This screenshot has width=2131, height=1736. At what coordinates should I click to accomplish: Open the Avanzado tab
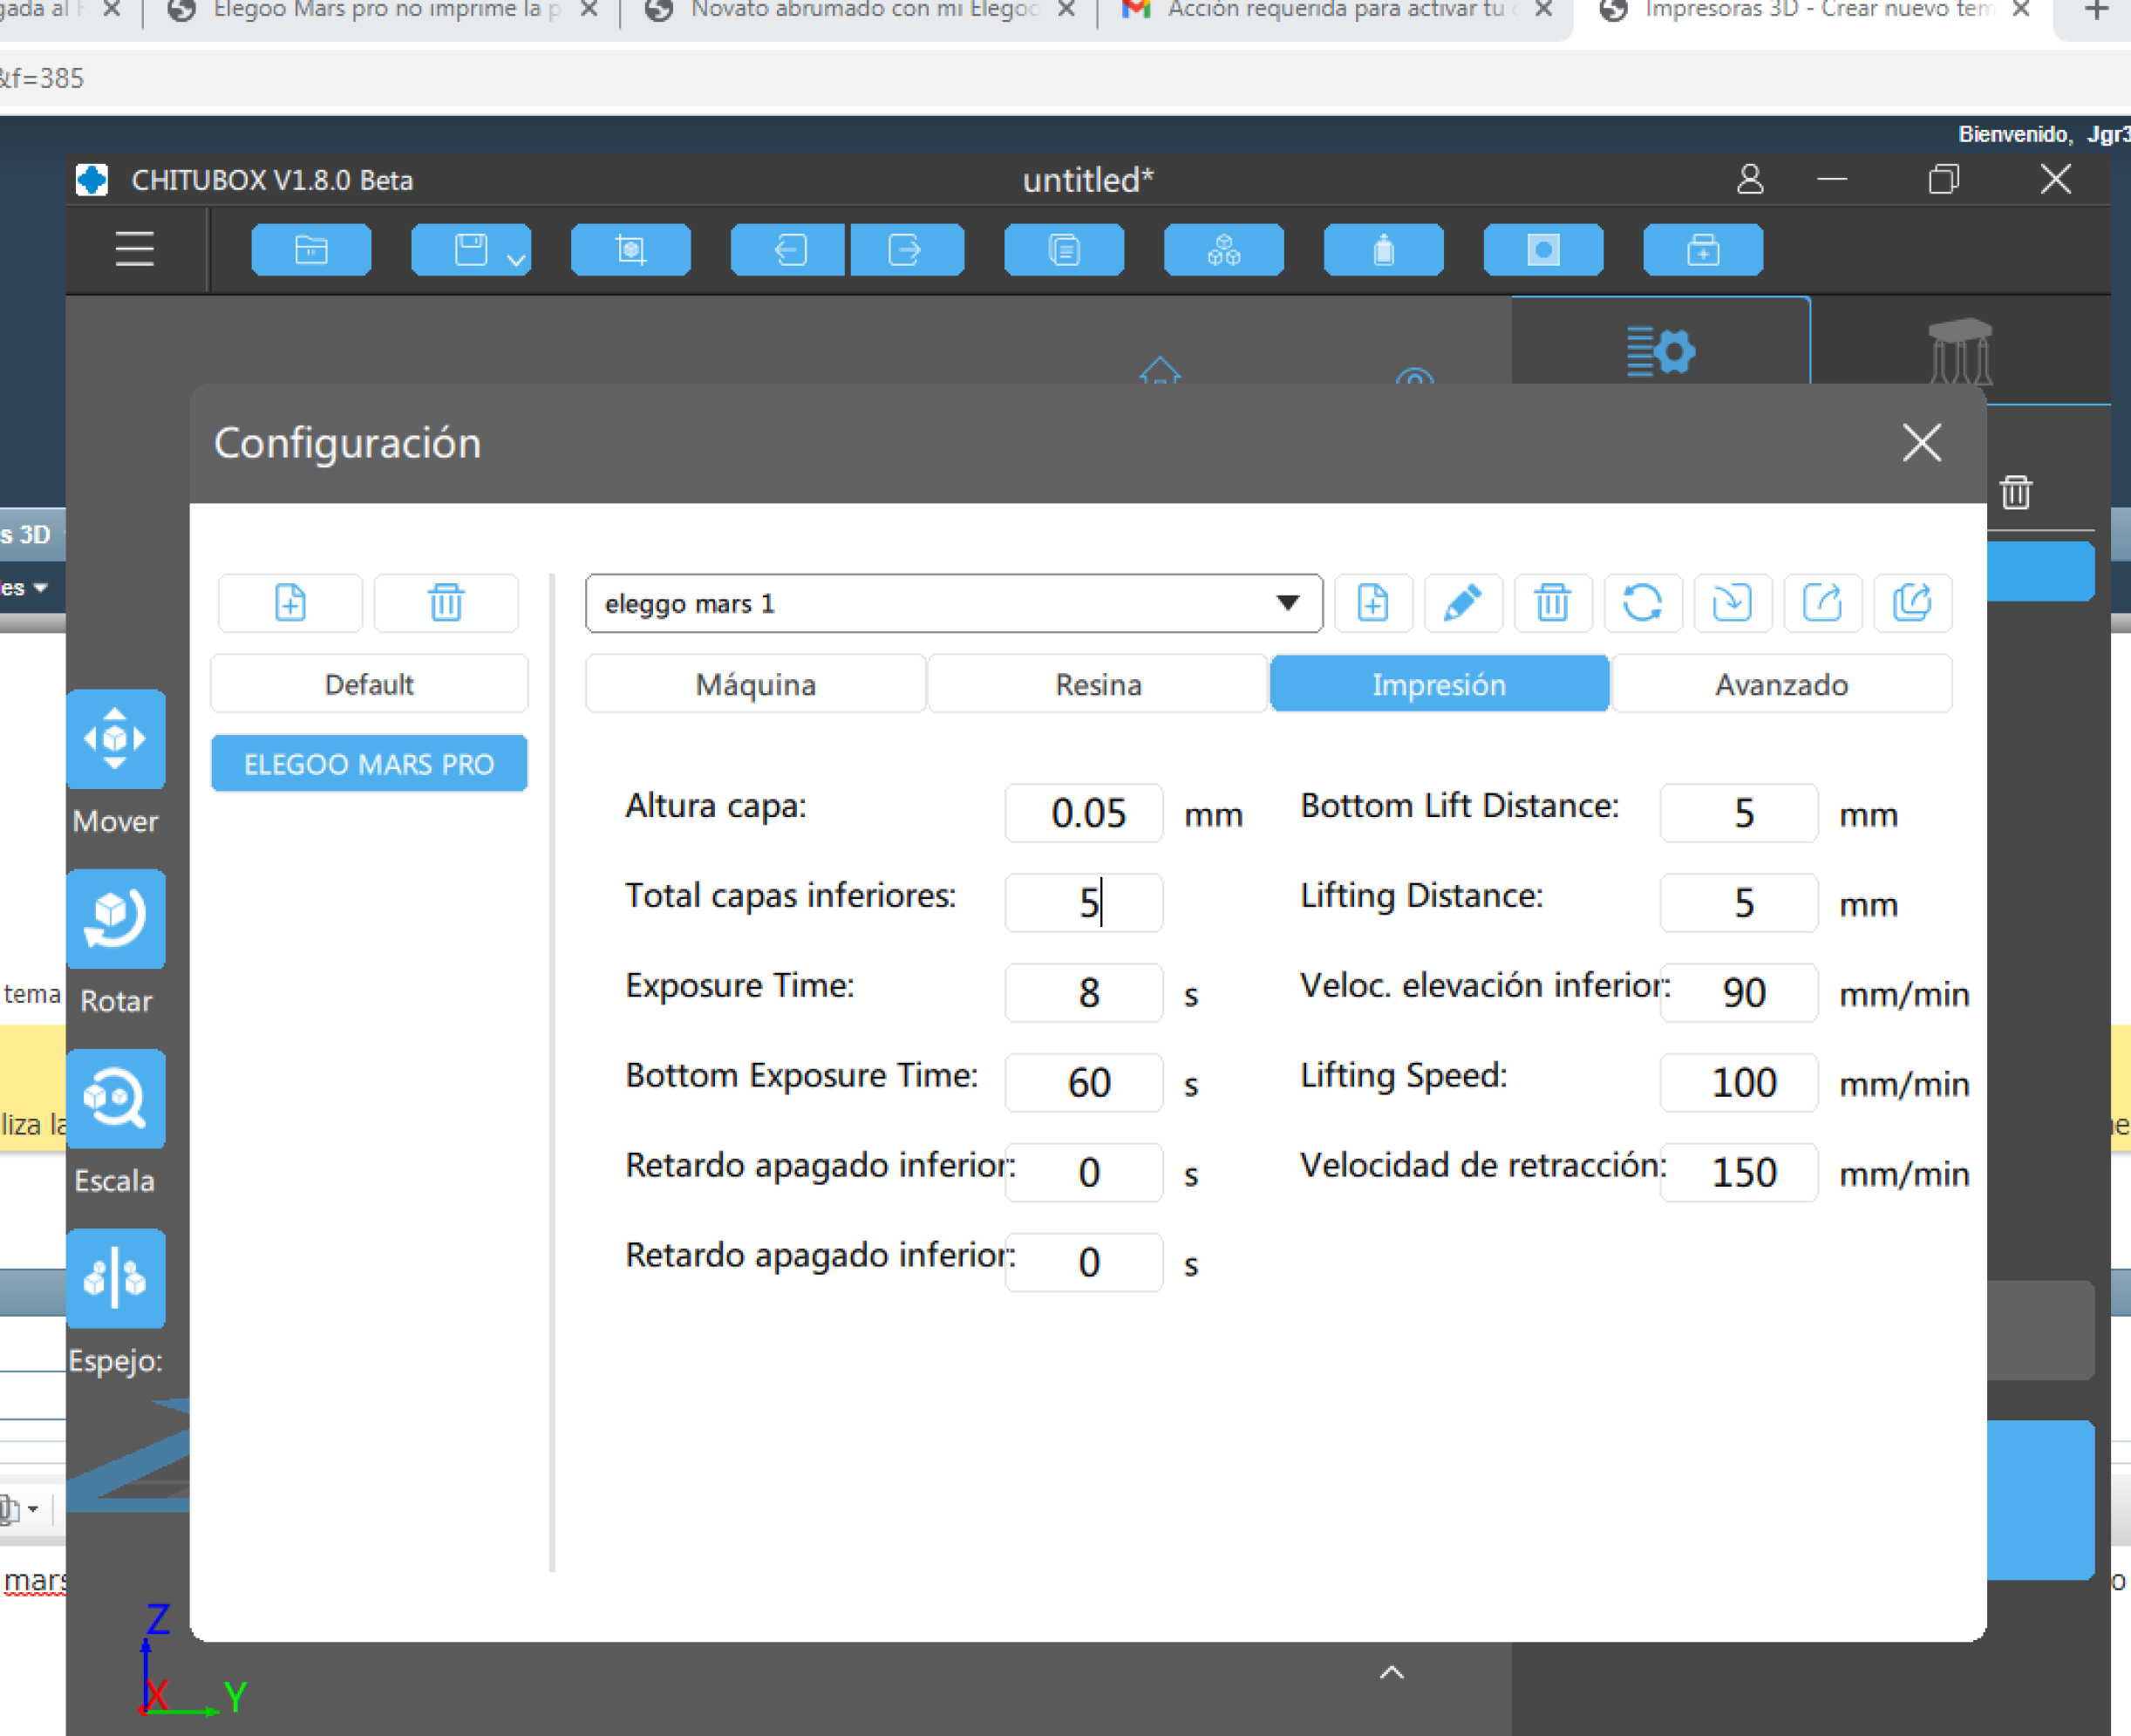point(1780,684)
